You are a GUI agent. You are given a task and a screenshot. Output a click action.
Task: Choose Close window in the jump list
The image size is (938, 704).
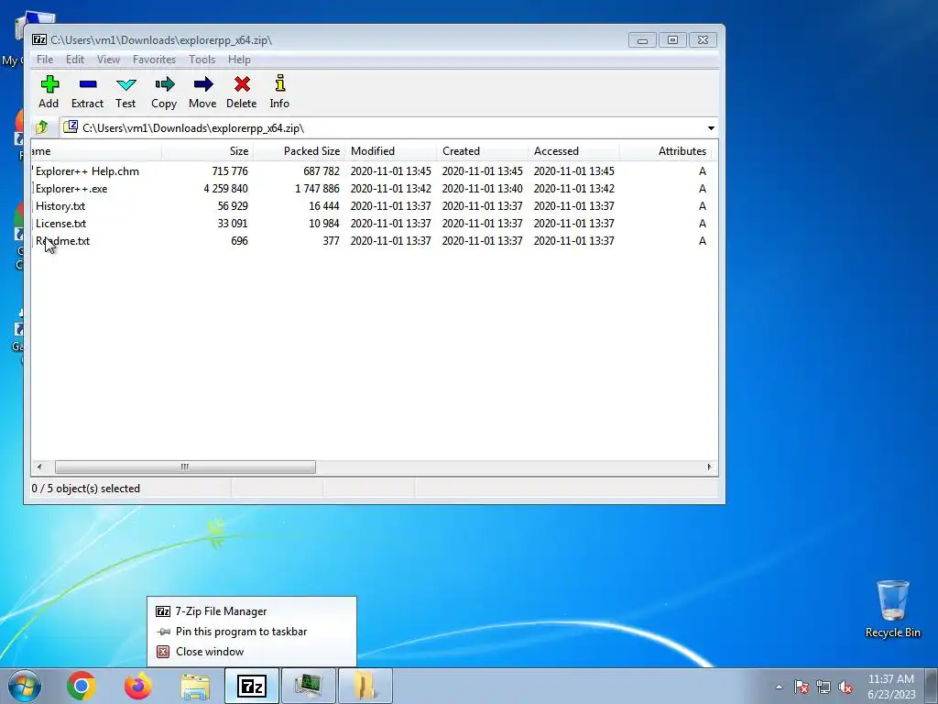252,652
